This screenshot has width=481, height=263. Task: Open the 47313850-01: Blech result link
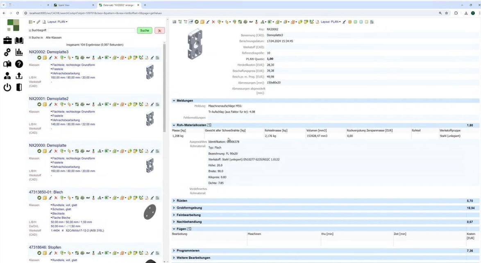click(46, 192)
